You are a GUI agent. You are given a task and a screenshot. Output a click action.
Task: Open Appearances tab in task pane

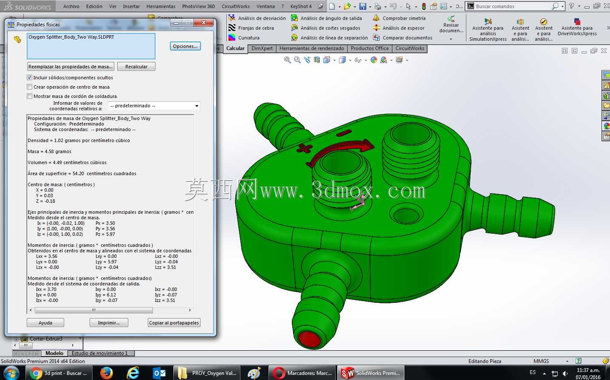[606, 126]
